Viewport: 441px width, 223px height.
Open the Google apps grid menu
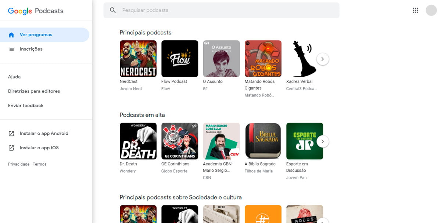[x=415, y=10]
